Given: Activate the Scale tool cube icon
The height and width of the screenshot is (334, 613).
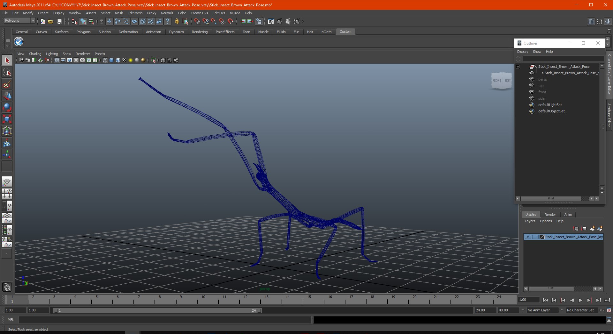Looking at the screenshot, I should point(7,119).
